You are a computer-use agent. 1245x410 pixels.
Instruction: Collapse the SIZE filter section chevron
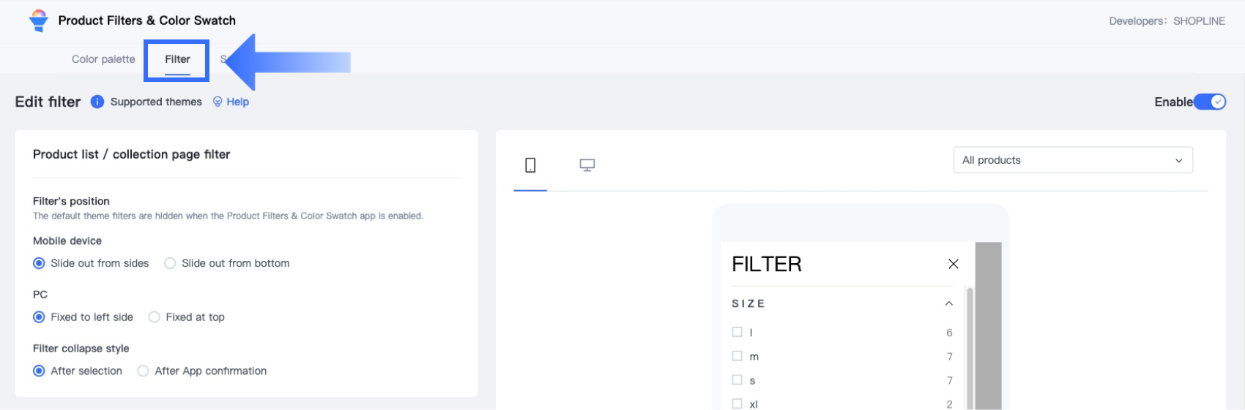(948, 303)
